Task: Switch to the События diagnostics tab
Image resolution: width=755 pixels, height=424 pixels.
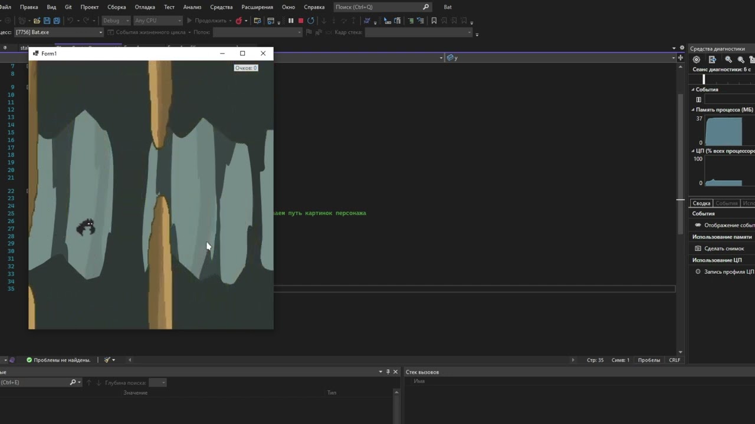Action: [726, 203]
